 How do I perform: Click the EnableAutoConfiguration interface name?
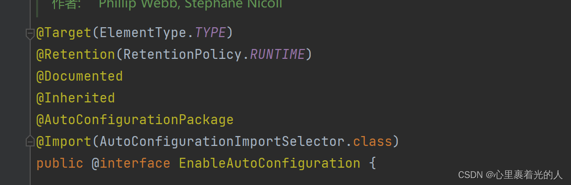click(270, 163)
